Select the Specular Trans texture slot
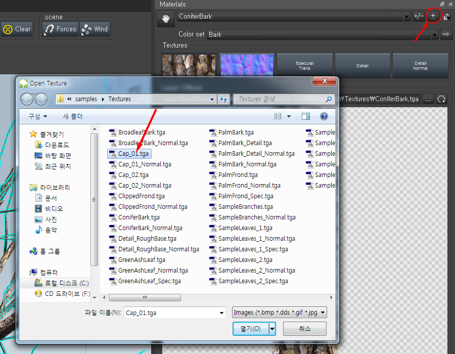This screenshot has width=455, height=354. coord(305,66)
